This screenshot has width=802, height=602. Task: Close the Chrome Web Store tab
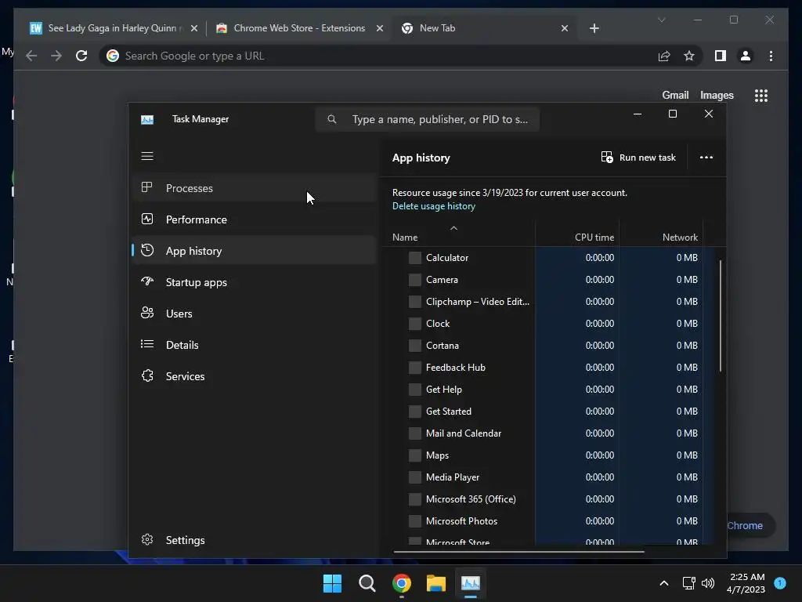click(x=380, y=28)
